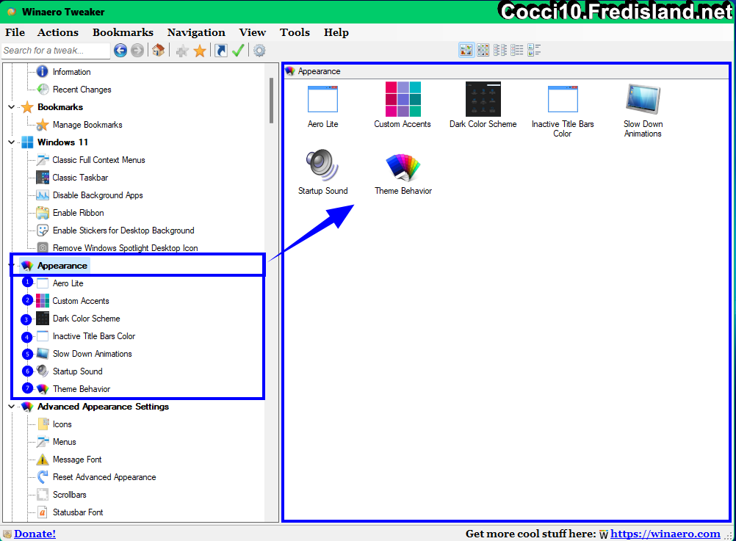This screenshot has height=541, width=736.
Task: Open the https://winaero.com link
Action: 665,534
